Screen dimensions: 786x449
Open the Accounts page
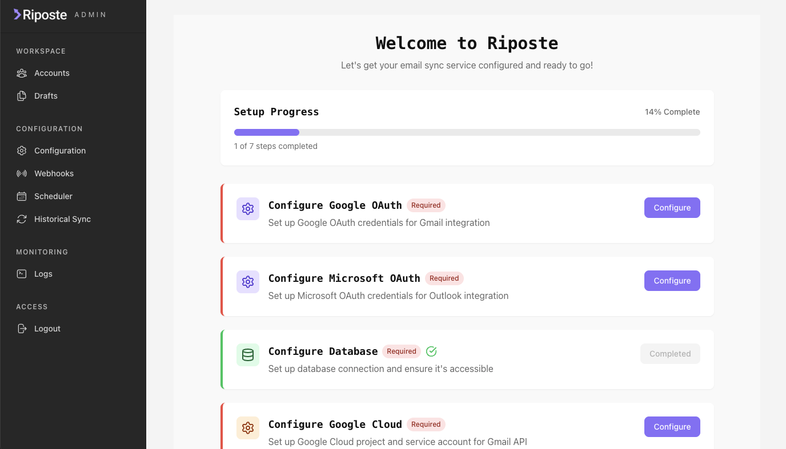click(51, 73)
